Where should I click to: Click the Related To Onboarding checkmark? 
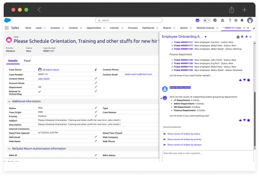point(39,91)
